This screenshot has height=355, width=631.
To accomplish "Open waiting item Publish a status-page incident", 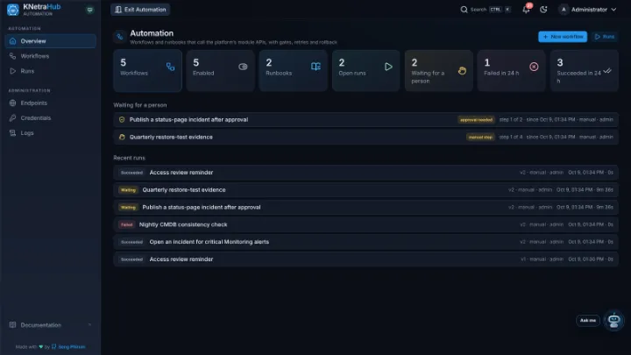I will pos(365,119).
